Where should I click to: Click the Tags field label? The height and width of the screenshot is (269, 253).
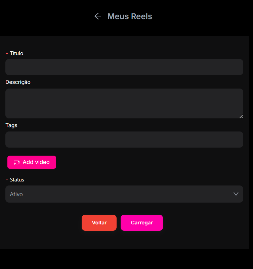(11, 125)
